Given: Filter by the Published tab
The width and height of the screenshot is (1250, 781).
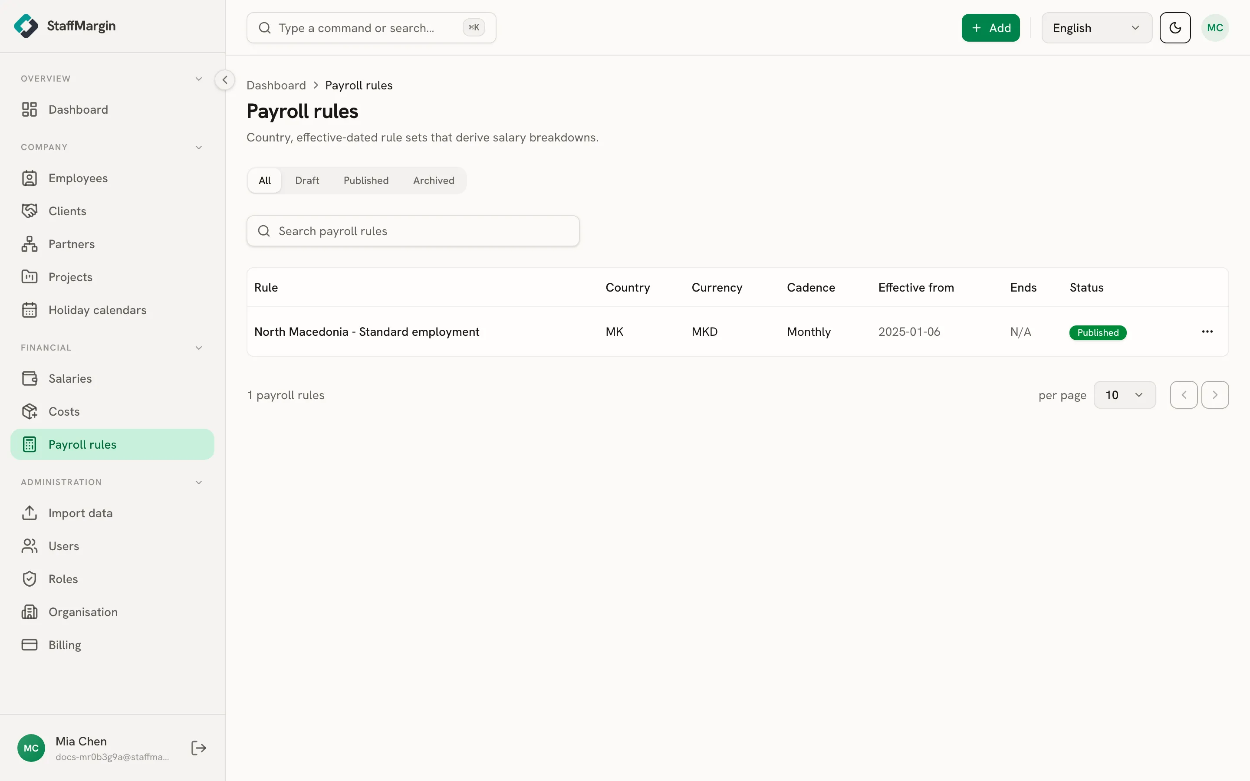Looking at the screenshot, I should tap(366, 180).
